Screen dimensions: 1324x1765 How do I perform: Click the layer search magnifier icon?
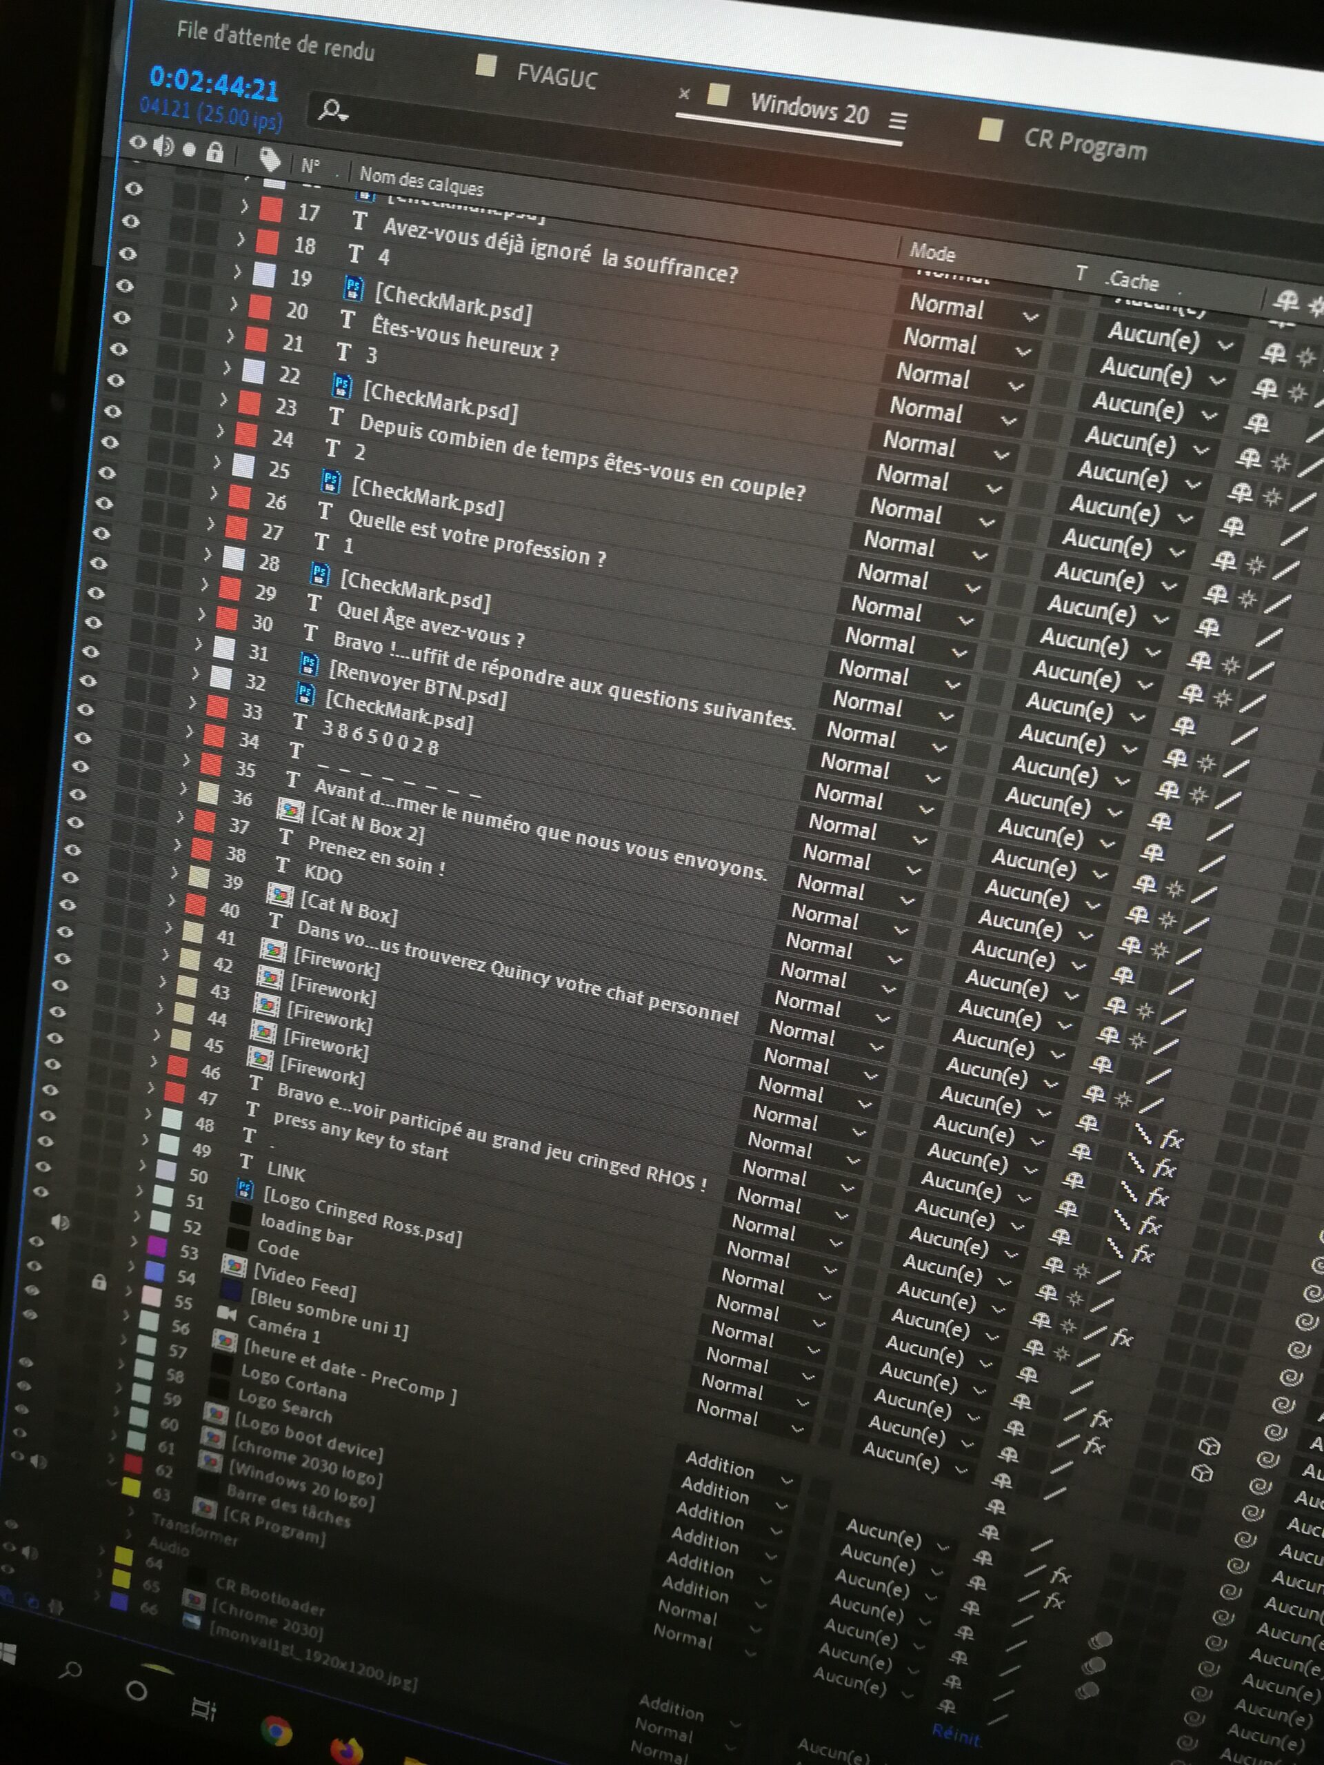point(332,111)
